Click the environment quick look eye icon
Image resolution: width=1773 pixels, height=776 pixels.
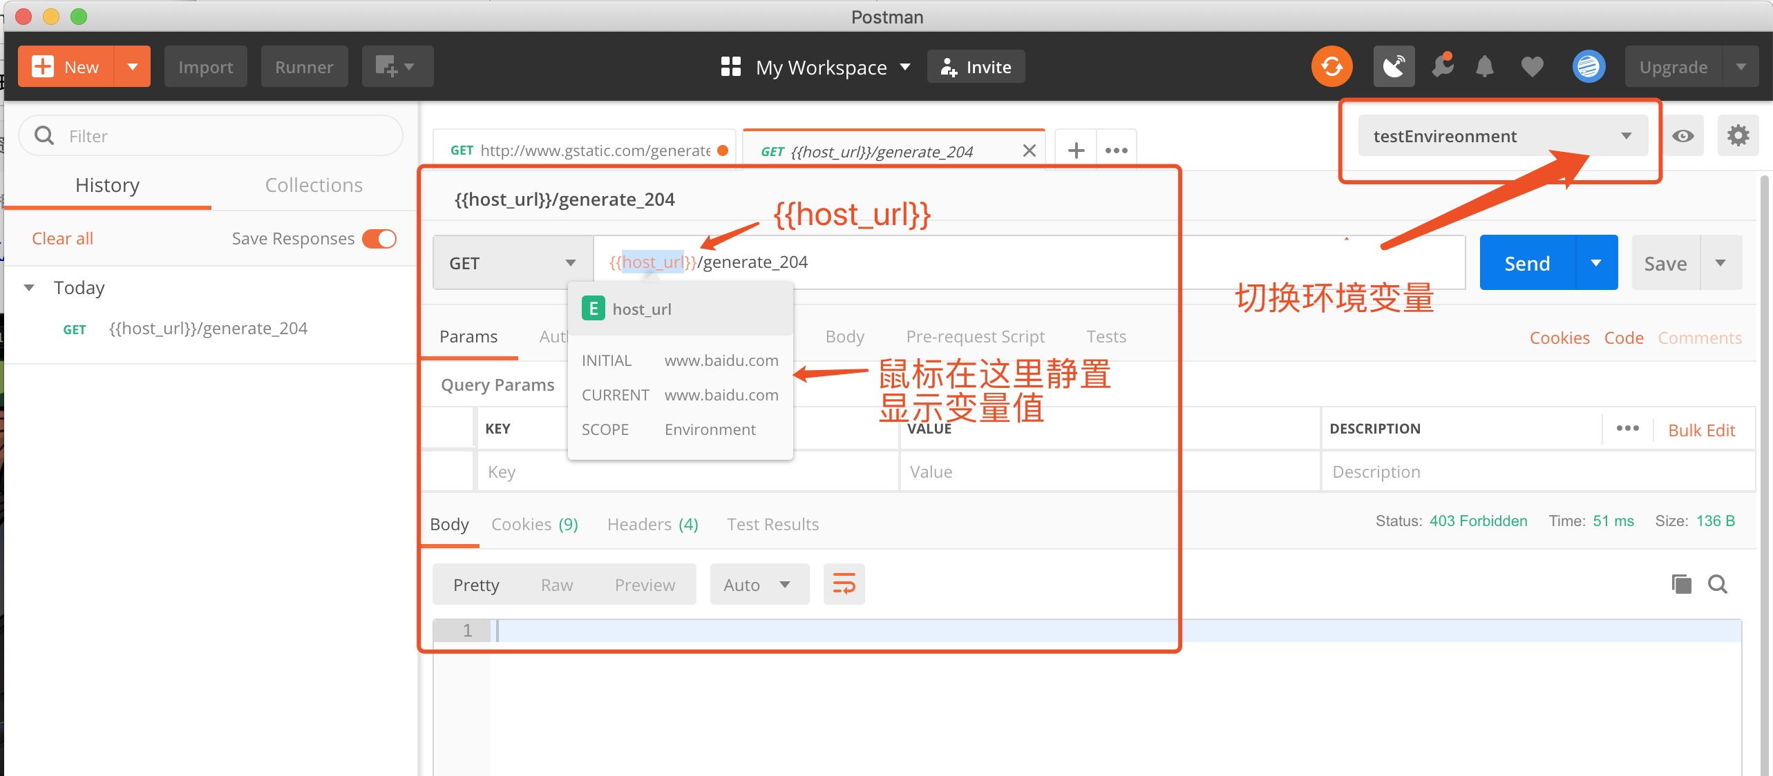point(1682,136)
